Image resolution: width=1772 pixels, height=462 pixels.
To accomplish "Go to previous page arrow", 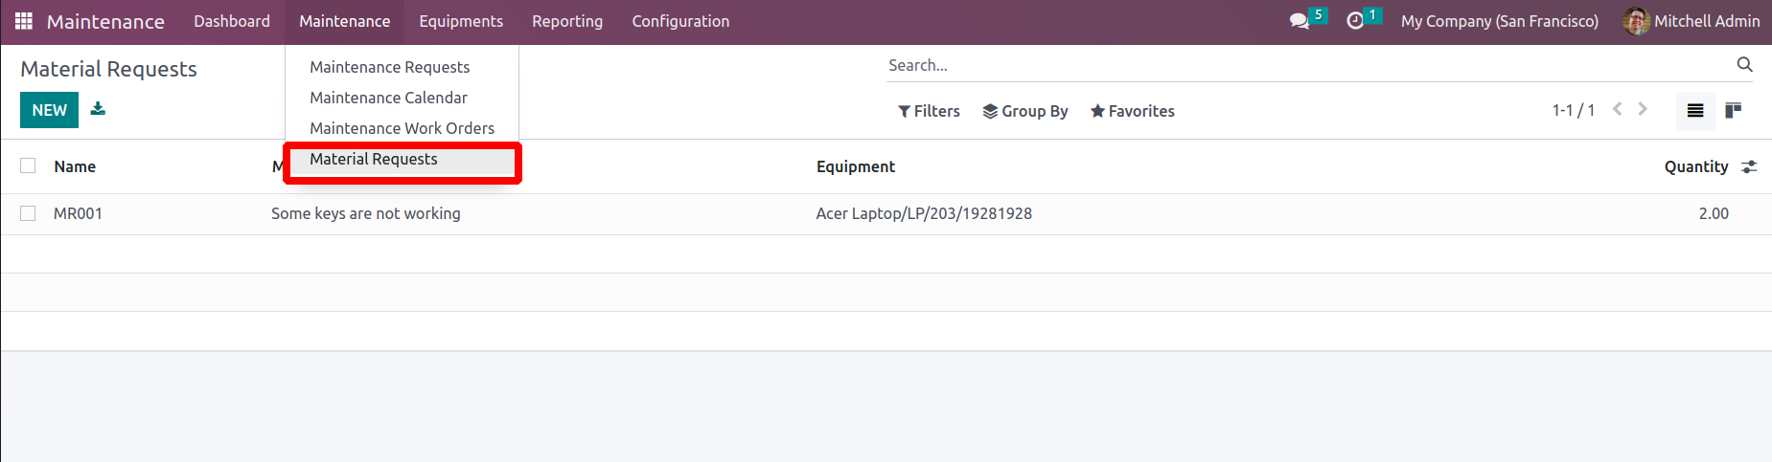I will [x=1618, y=109].
